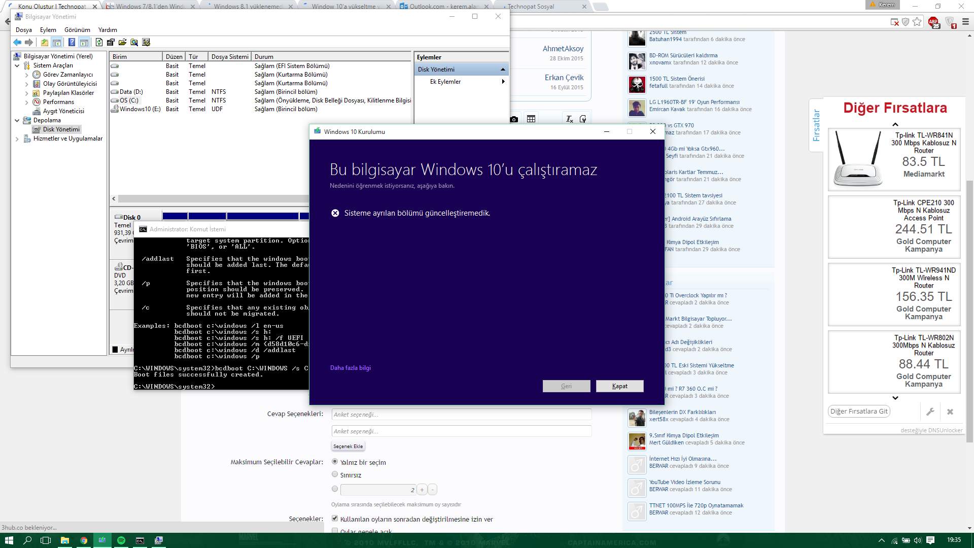The image size is (974, 548).
Task: Click the 'Diğer Fırsatlara Git' button
Action: point(859,412)
